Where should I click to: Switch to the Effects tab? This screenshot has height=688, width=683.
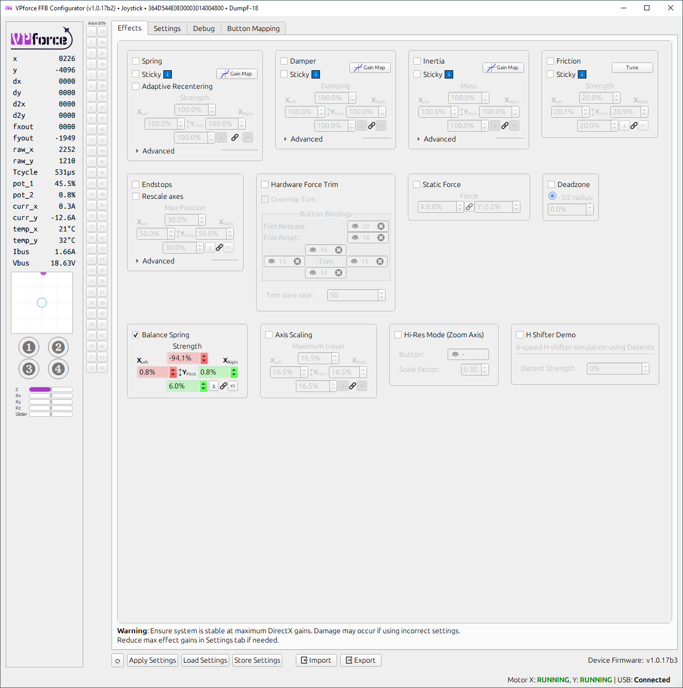(x=130, y=28)
